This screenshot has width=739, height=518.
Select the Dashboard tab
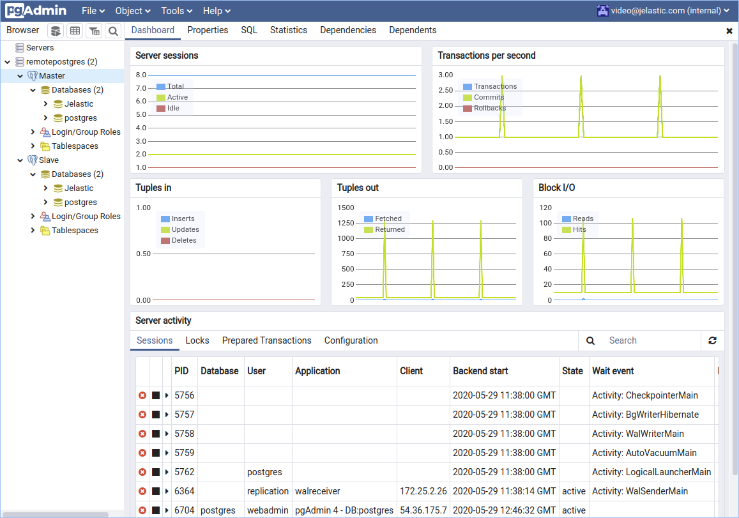click(153, 30)
